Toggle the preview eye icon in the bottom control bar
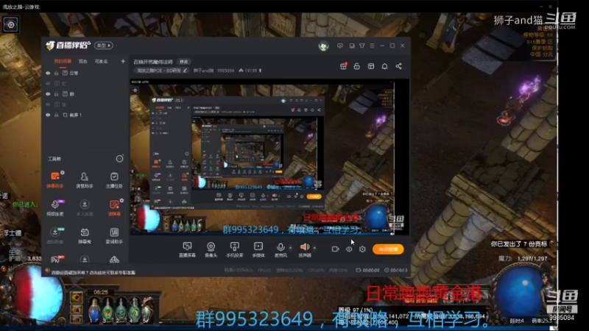Screen dimensions: 589x331 [x=349, y=249]
